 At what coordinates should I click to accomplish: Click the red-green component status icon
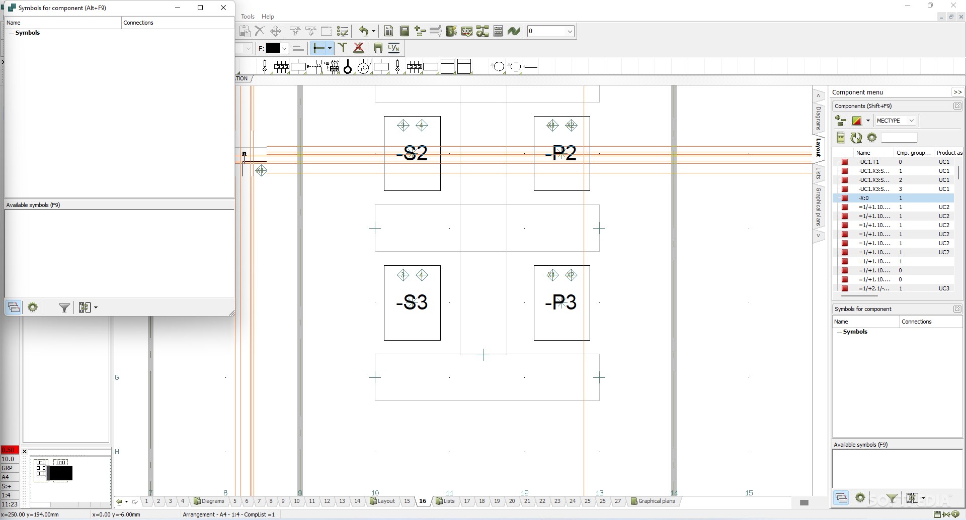[x=857, y=121]
